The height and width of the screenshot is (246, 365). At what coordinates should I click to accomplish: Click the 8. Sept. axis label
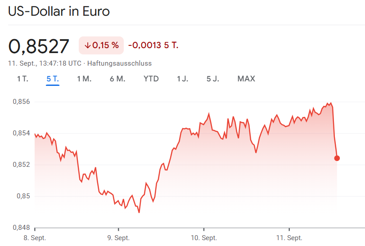tap(35, 237)
